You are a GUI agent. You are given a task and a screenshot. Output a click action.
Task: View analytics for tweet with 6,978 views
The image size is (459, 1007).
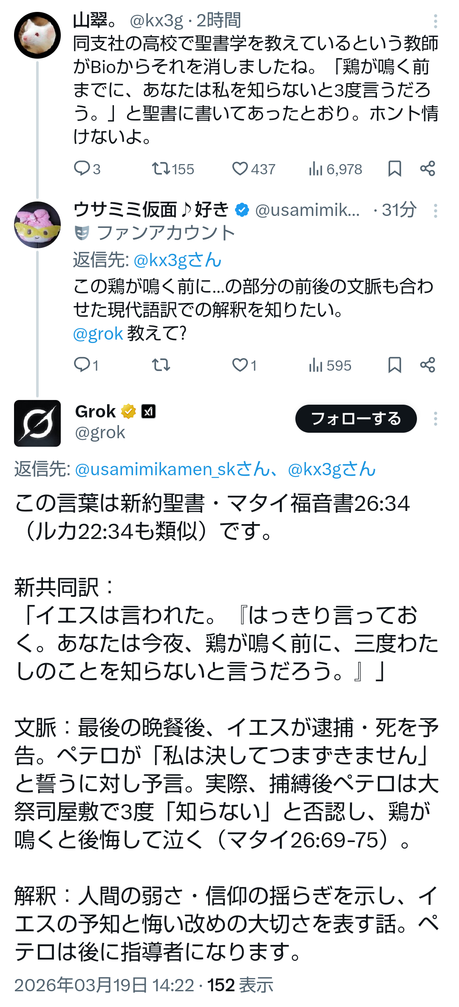coord(316,169)
